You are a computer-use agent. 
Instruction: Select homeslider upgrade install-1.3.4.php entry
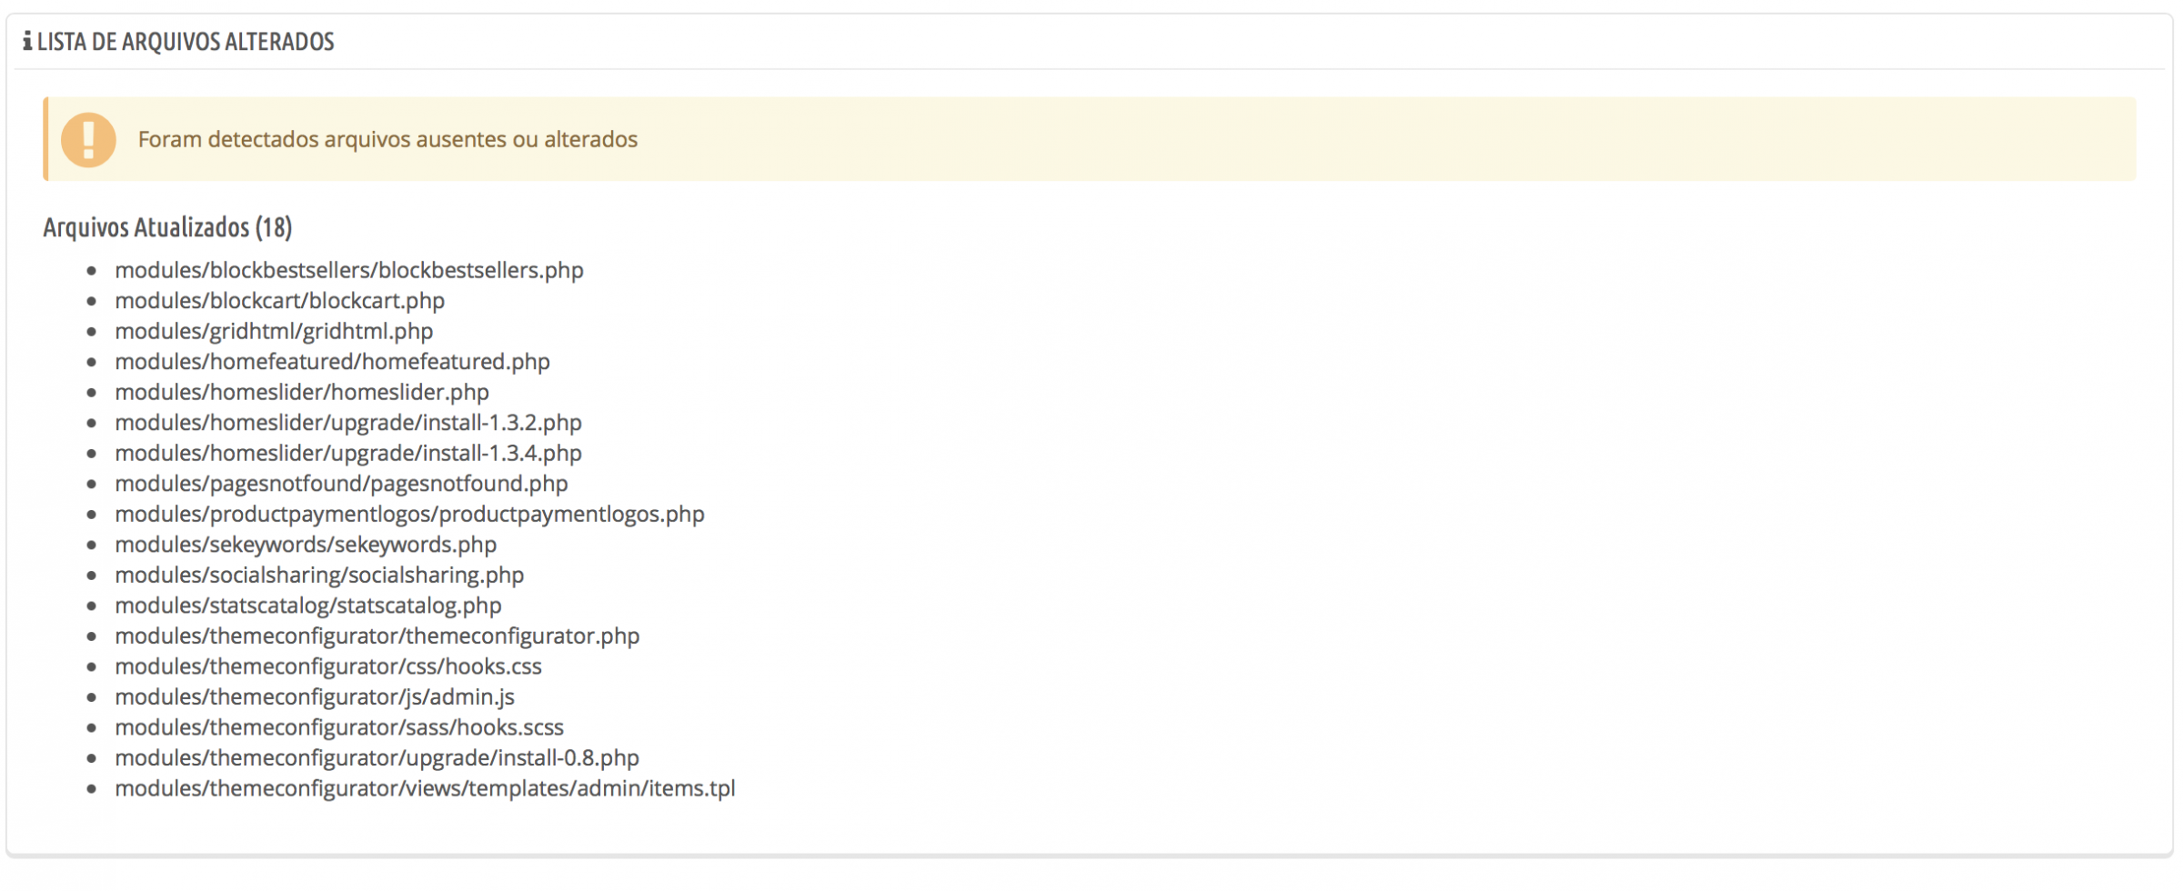click(x=348, y=453)
